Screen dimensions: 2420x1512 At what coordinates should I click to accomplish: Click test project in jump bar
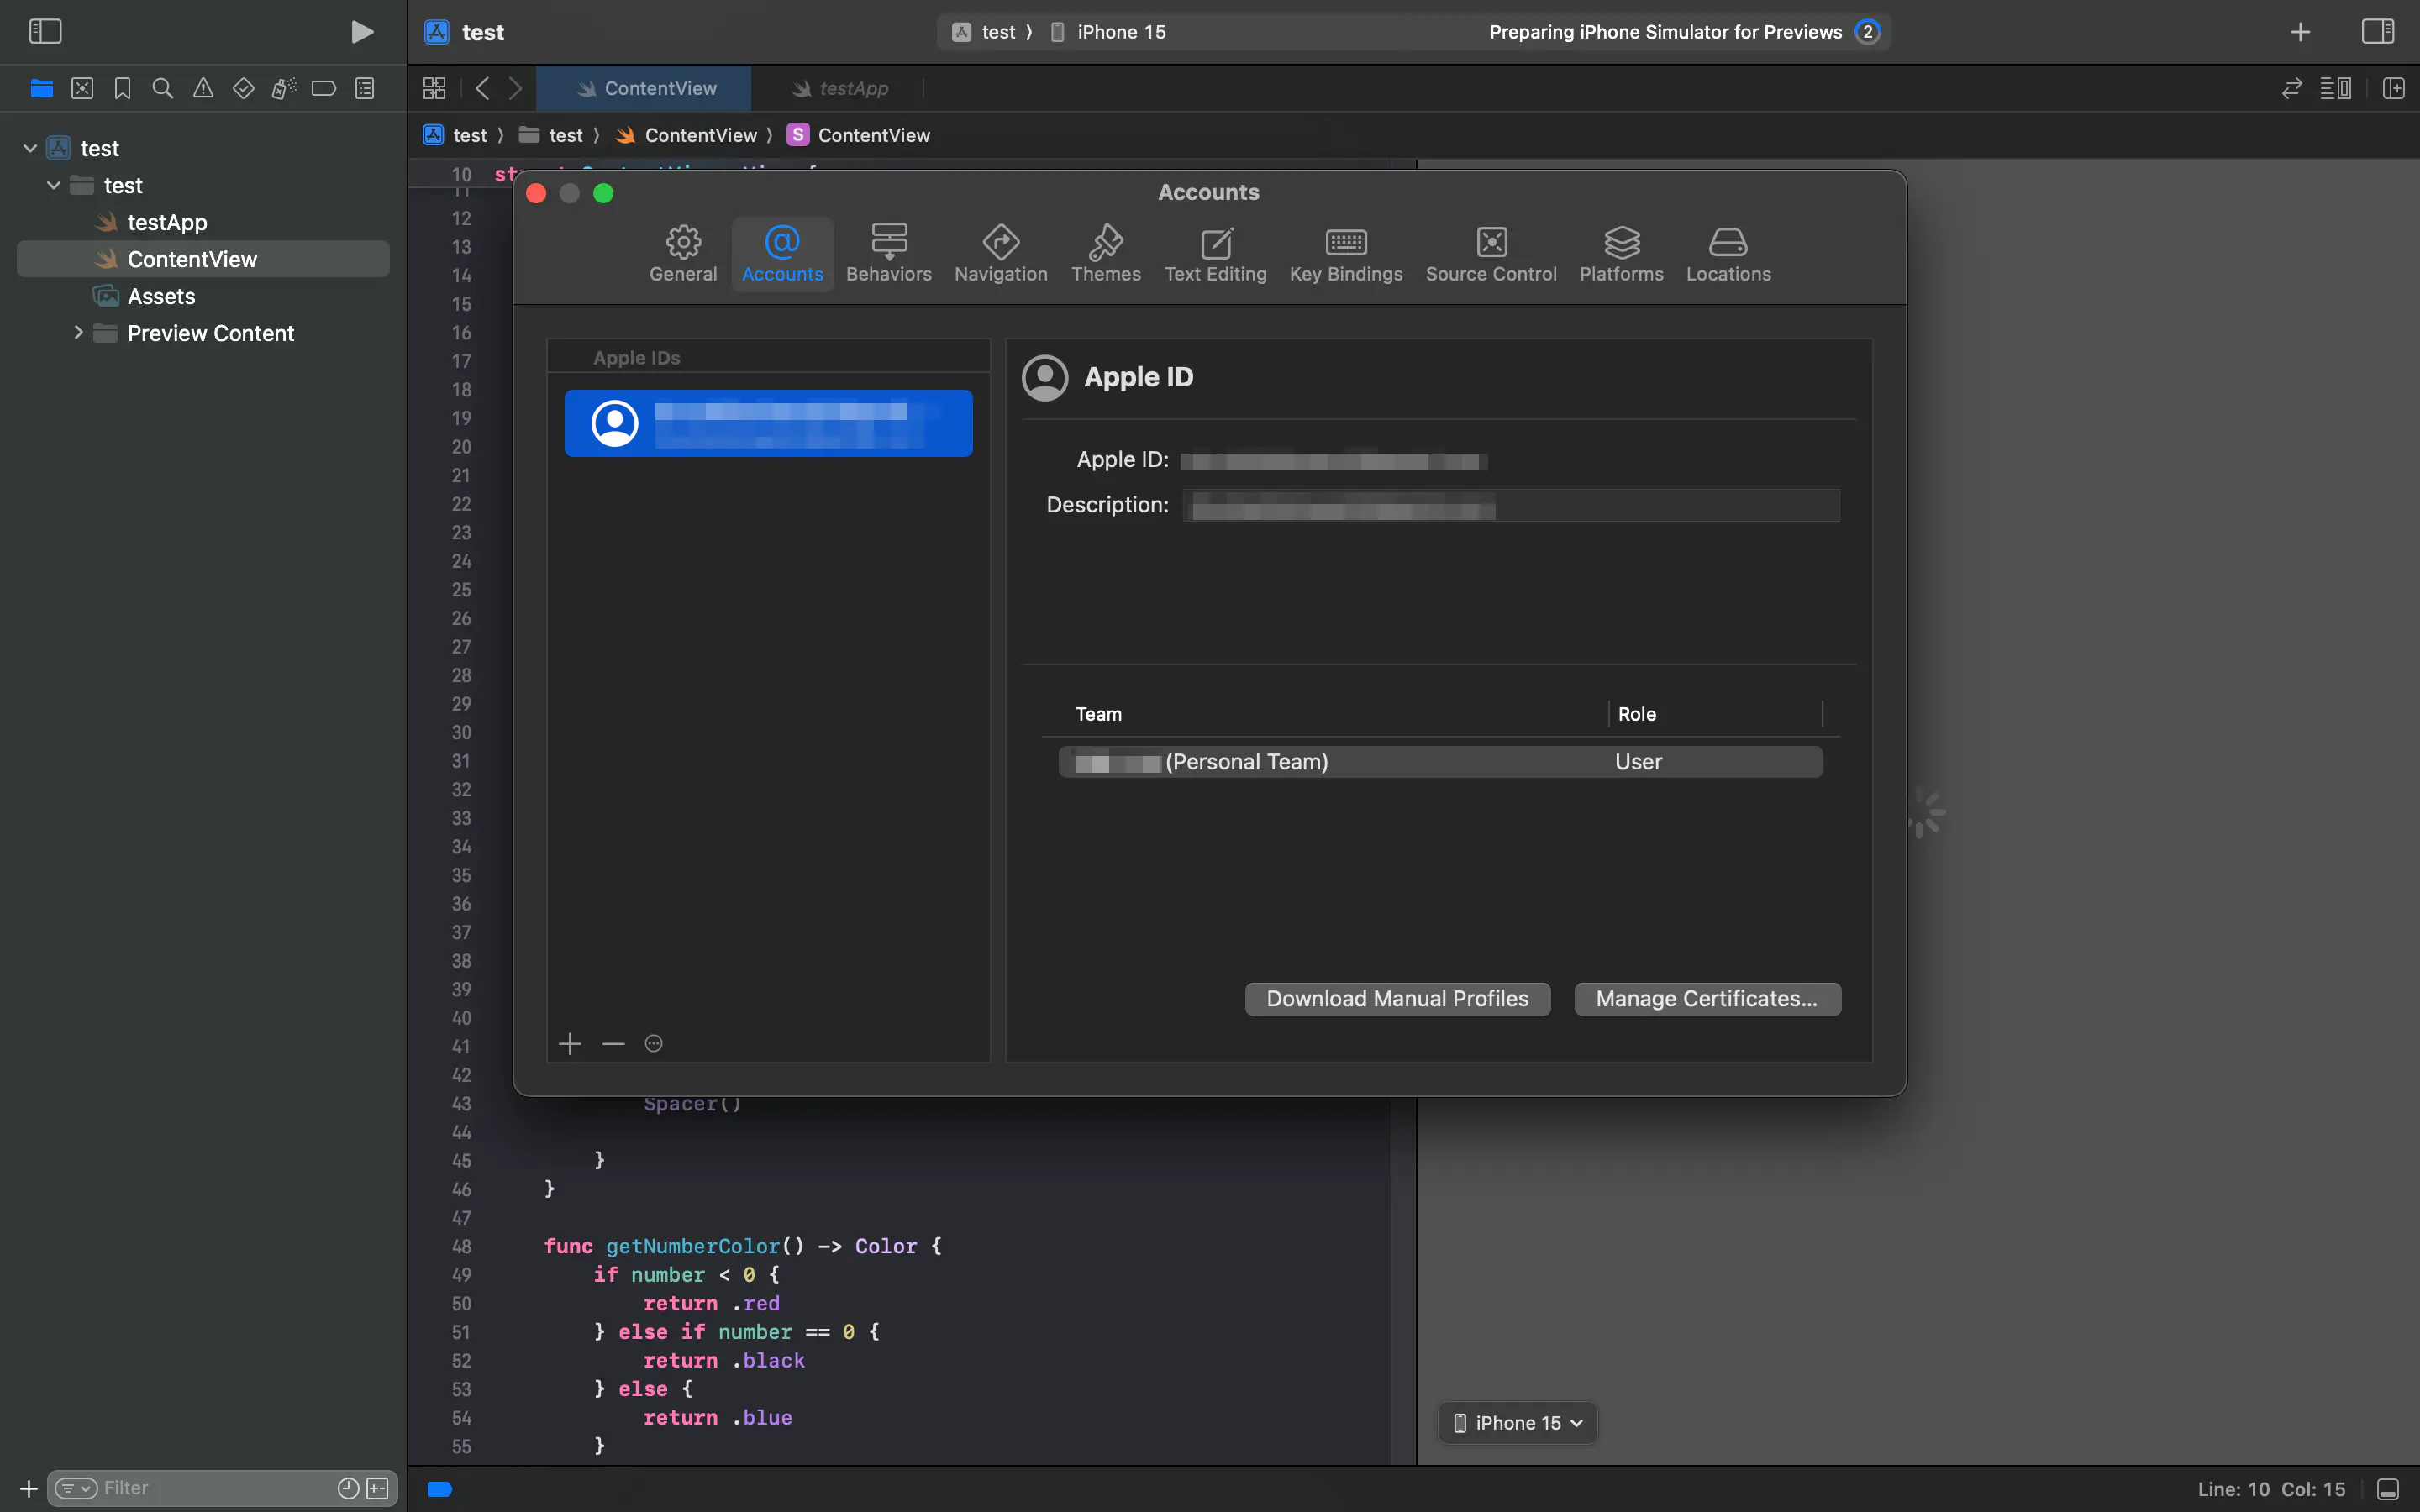pos(456,135)
